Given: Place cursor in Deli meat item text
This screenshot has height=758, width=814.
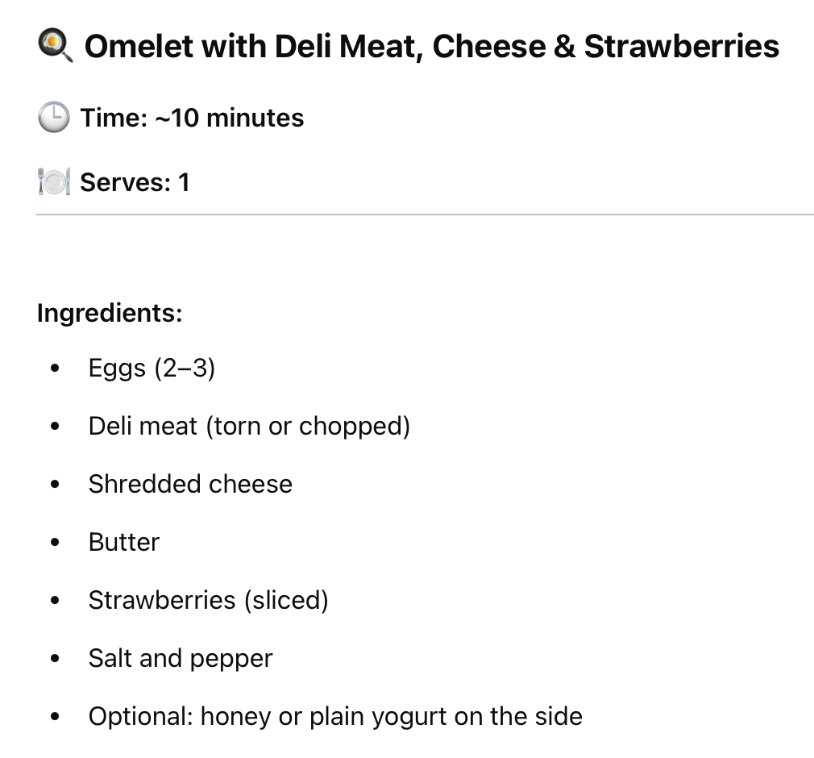Looking at the screenshot, I should [249, 427].
